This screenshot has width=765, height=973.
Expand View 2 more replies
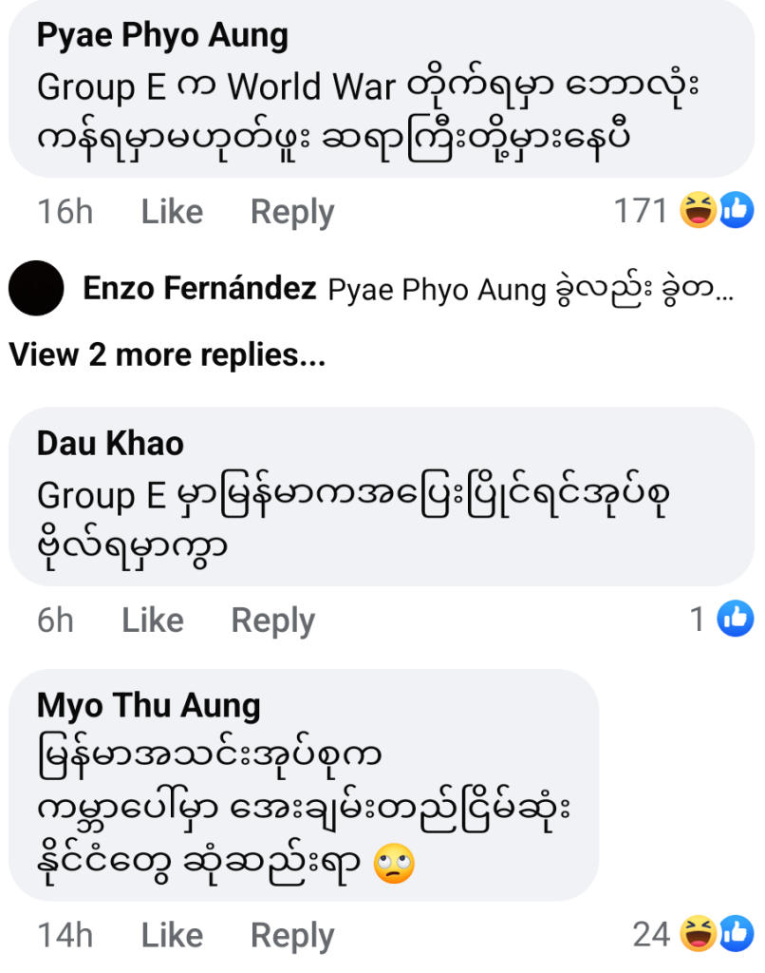(x=167, y=355)
